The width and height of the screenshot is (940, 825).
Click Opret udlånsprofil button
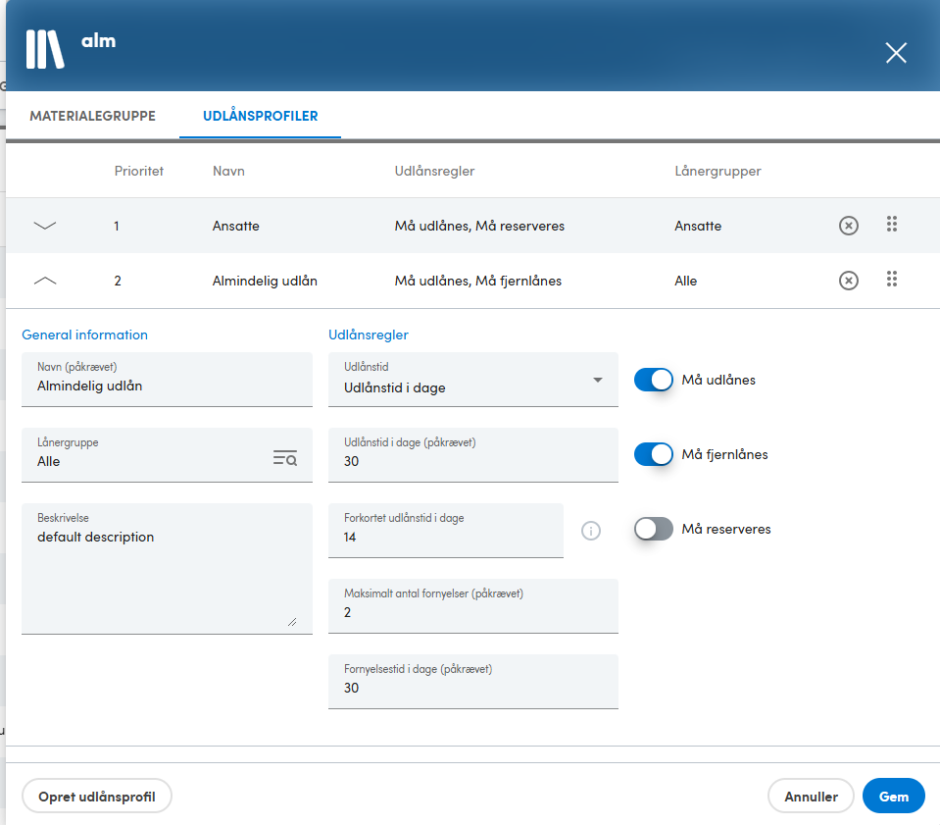[x=96, y=797]
